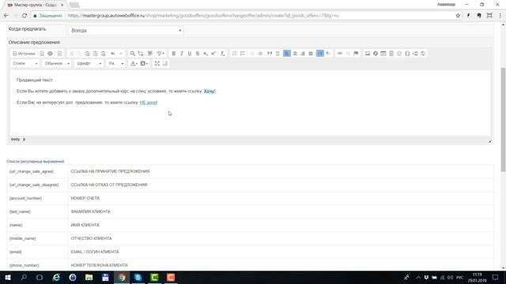Click the Preview icon next to Источник
Screen dimensions: 506x284
50,54
